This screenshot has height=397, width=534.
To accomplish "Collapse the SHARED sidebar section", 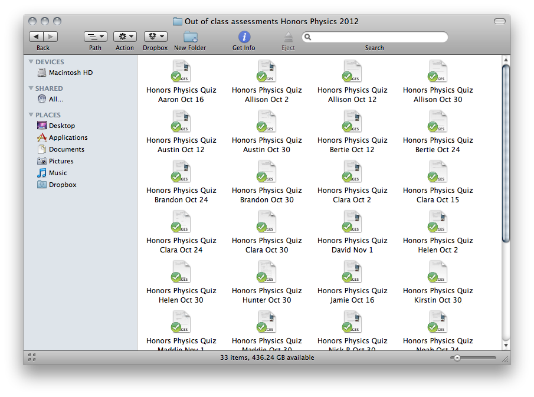I will (x=31, y=88).
